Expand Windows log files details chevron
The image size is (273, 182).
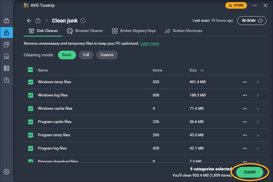[258, 95]
